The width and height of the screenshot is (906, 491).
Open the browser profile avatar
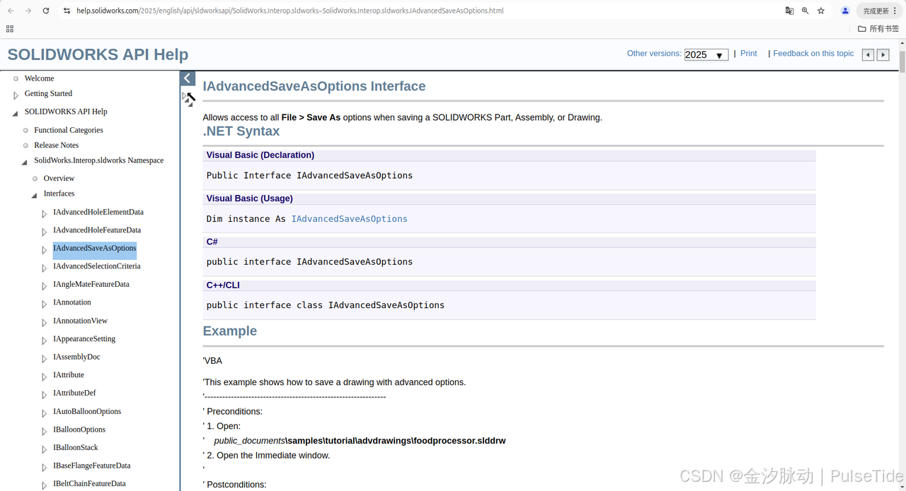pos(845,11)
